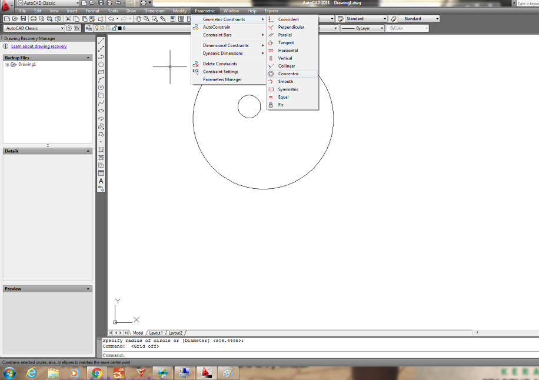Select the Table tool in Draw toolbar

point(101,173)
